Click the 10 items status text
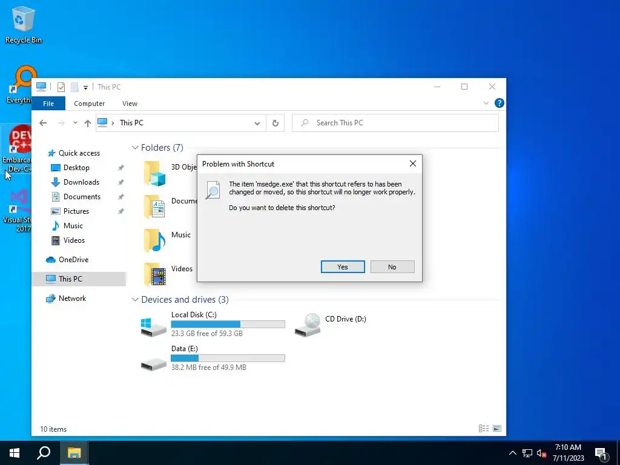Viewport: 620px width, 465px height. pos(53,429)
